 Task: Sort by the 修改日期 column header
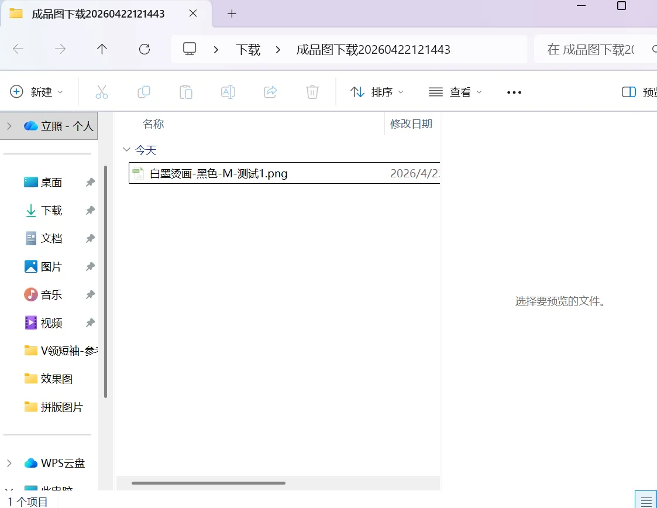[411, 123]
